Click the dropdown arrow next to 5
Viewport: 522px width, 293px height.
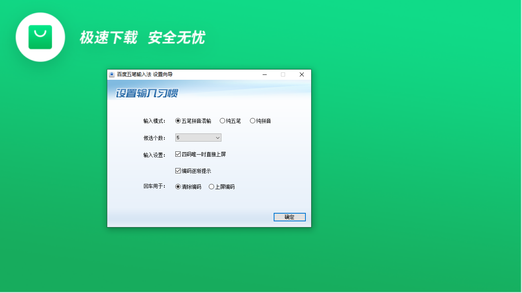point(217,138)
